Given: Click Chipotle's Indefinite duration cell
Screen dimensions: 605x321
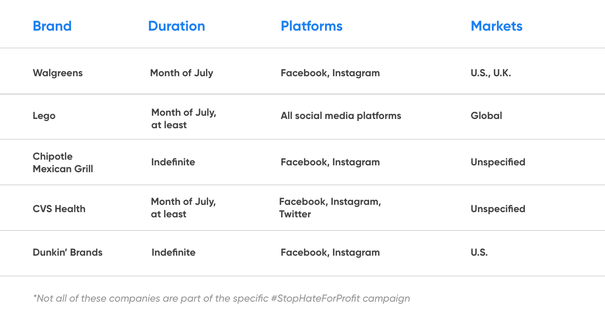Looking at the screenshot, I should [x=173, y=163].
